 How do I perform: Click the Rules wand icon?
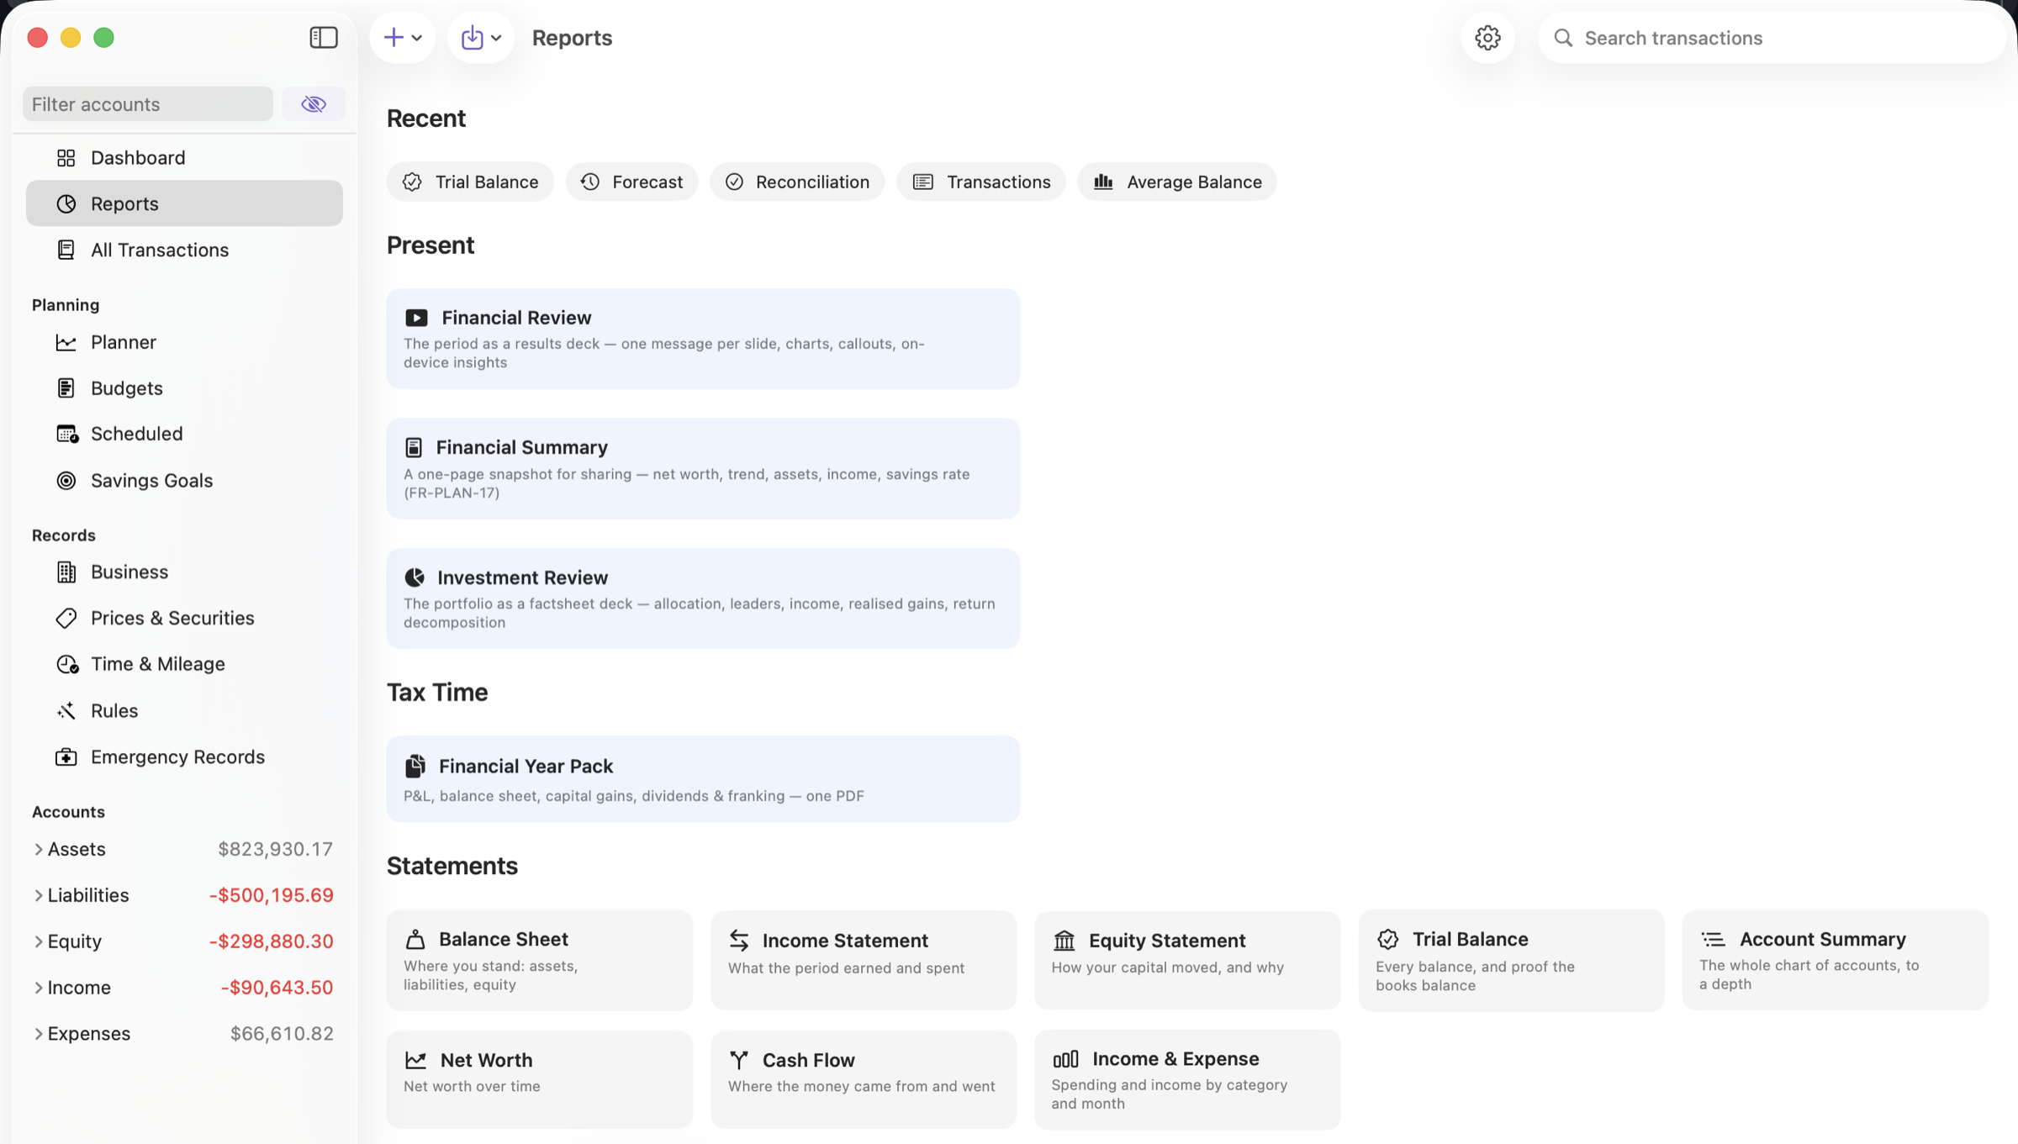66,711
